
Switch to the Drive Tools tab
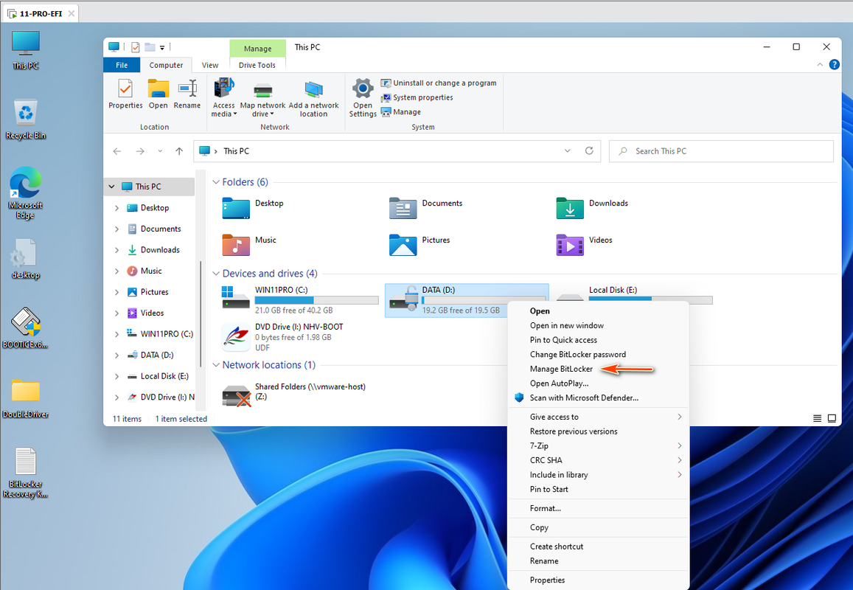(x=257, y=65)
